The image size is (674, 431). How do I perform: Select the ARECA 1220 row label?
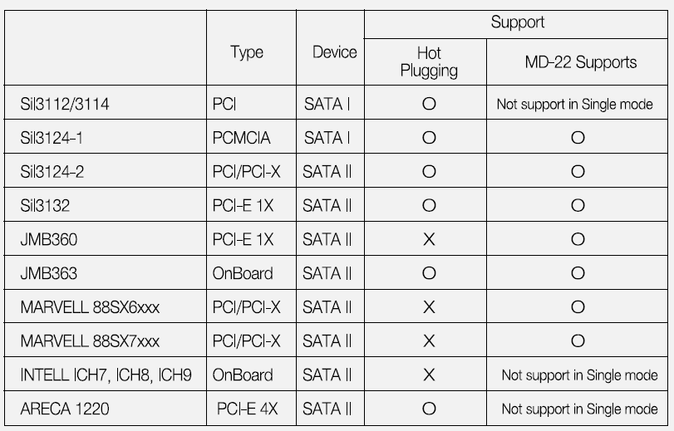pyautogui.click(x=64, y=409)
